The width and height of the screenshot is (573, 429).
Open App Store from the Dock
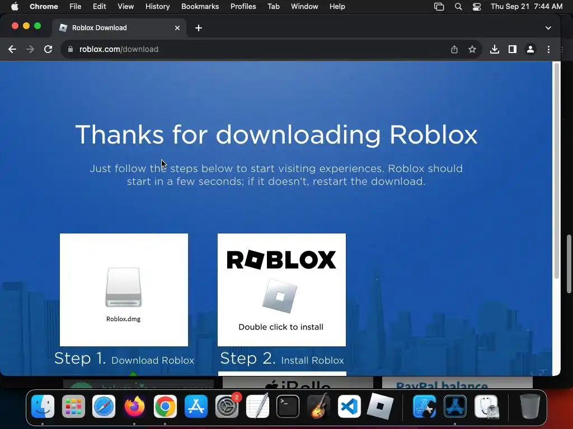click(196, 406)
